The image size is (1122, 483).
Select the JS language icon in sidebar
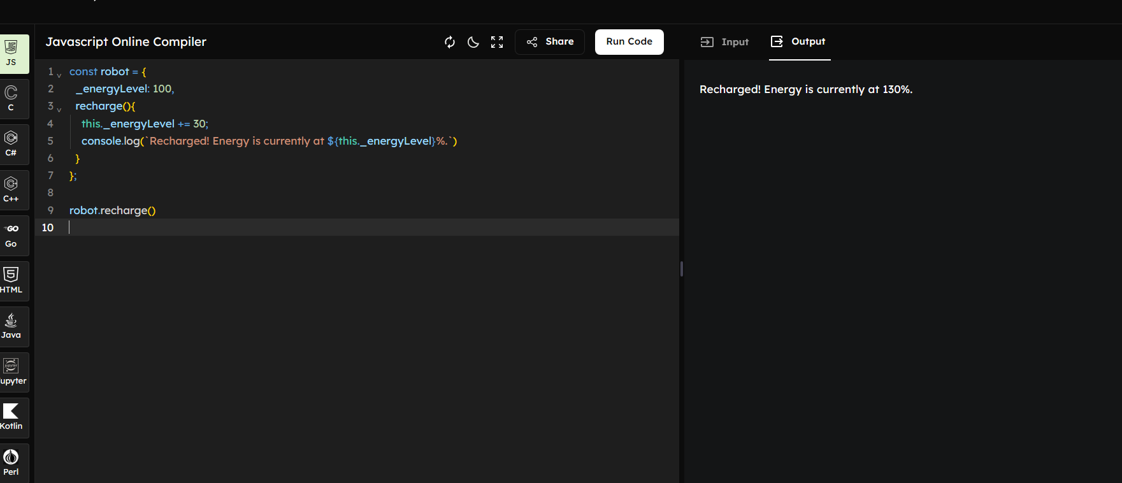(x=11, y=54)
